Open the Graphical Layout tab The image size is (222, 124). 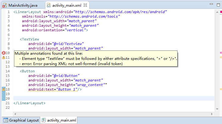click(x=21, y=120)
